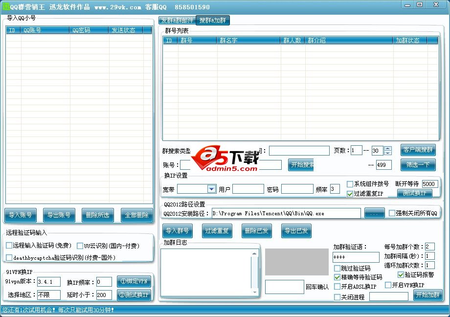Enable 跳过验证码 checkbox
The height and width of the screenshot is (317, 450).
point(337,269)
